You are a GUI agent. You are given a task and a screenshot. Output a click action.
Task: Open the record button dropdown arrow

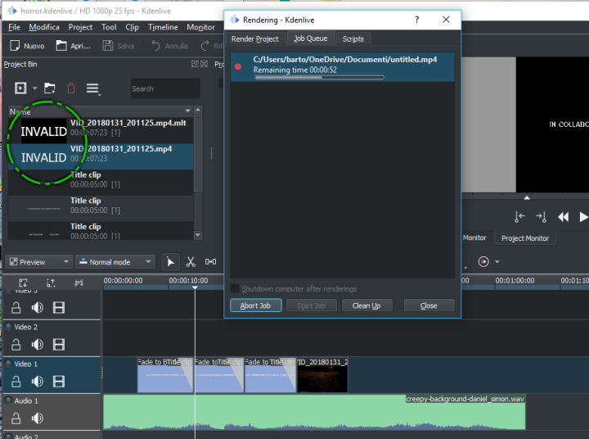497,262
